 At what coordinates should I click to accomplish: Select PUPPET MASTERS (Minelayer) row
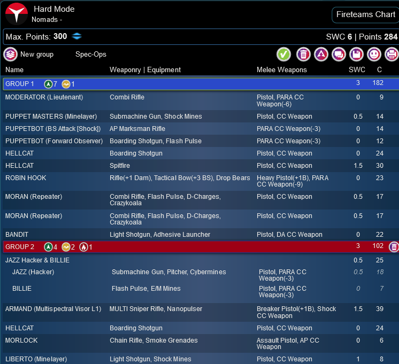click(201, 116)
